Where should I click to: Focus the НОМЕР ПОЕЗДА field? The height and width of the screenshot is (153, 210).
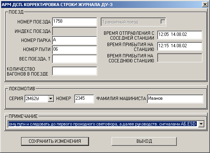tap(75, 22)
